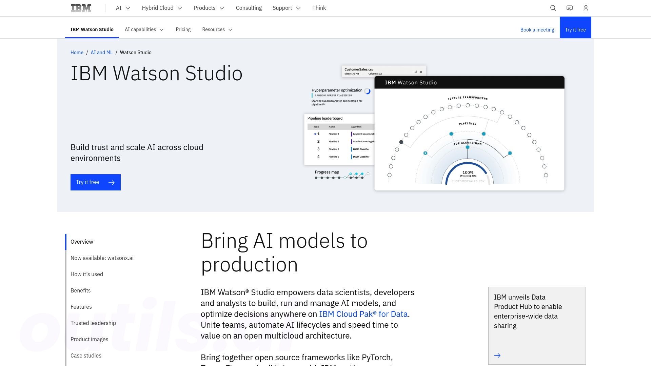Open the Hybrid Cloud dropdown
Screen dimensions: 651x366
click(x=161, y=8)
